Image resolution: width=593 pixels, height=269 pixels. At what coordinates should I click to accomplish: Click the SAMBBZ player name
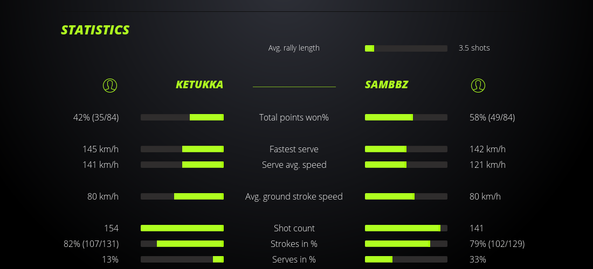pyautogui.click(x=387, y=84)
